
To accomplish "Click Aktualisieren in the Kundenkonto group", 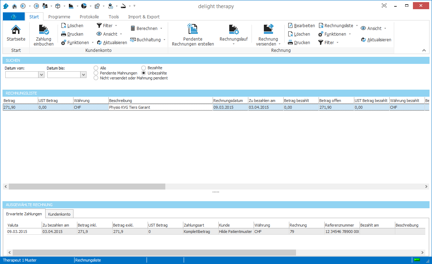I will 112,43.
